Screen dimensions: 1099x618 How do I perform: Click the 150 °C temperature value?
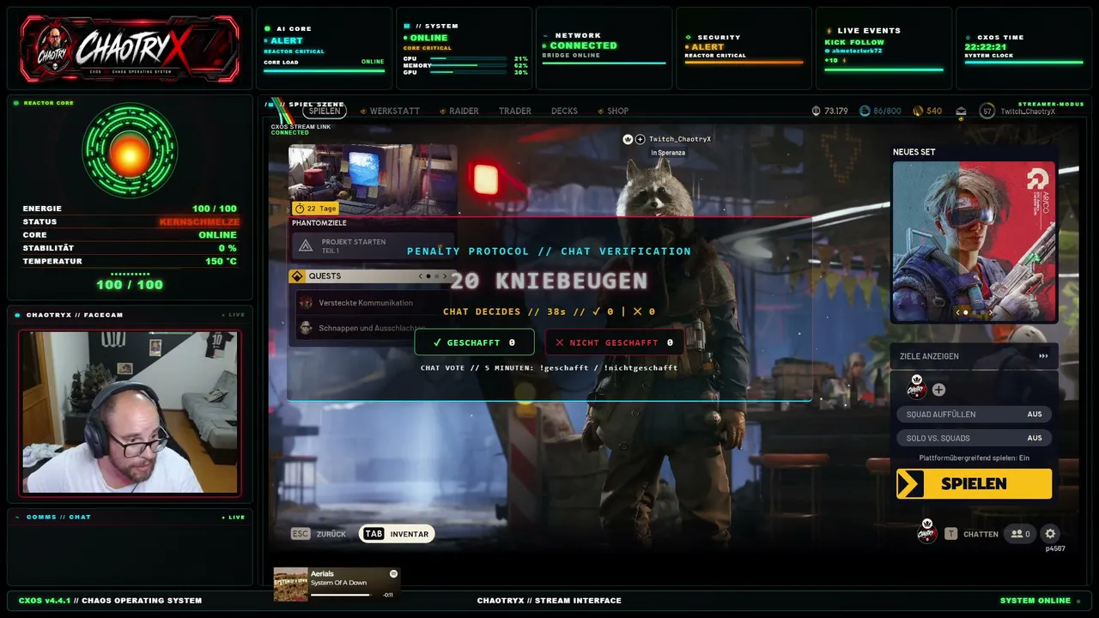tap(221, 261)
